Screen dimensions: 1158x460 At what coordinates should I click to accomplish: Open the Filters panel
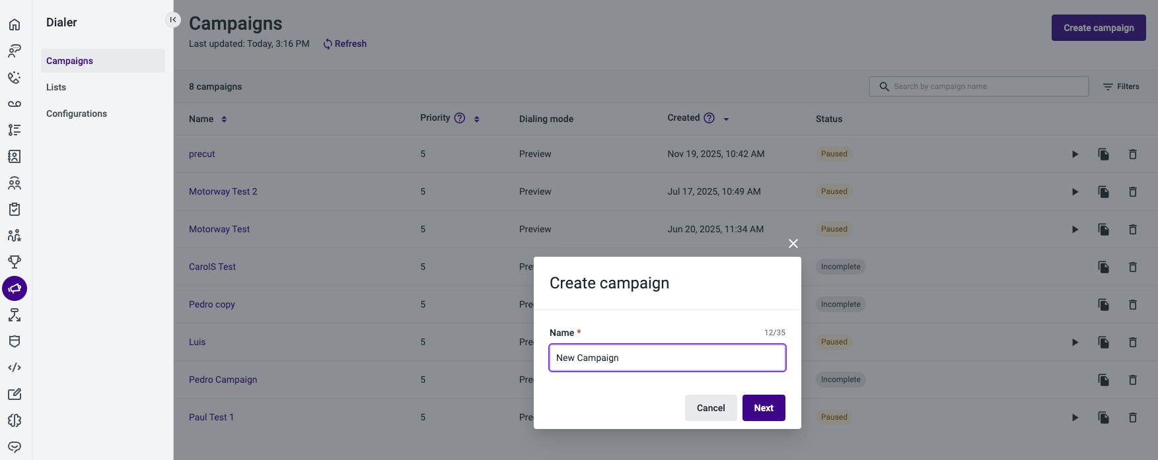point(1121,86)
